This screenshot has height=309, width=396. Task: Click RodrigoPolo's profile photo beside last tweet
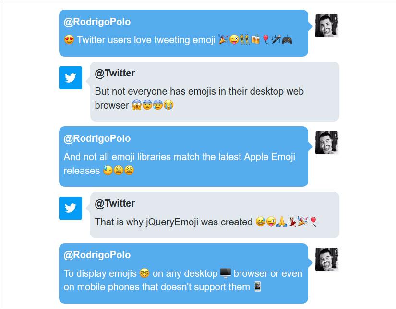tap(327, 260)
